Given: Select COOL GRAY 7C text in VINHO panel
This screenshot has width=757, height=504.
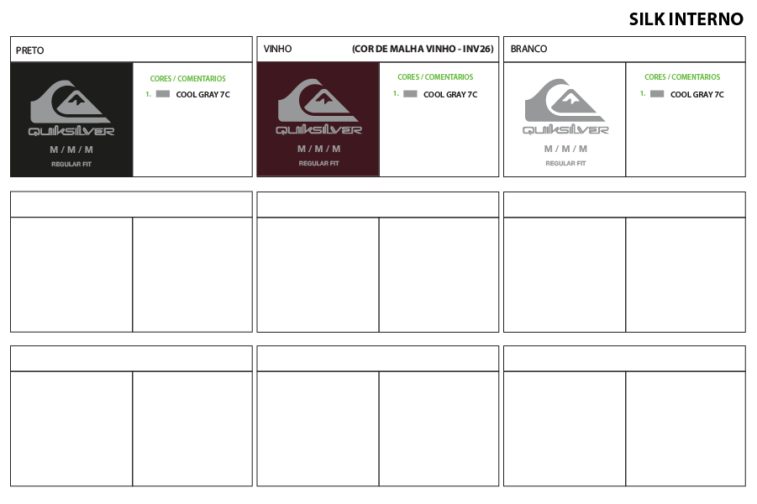Looking at the screenshot, I should (449, 95).
